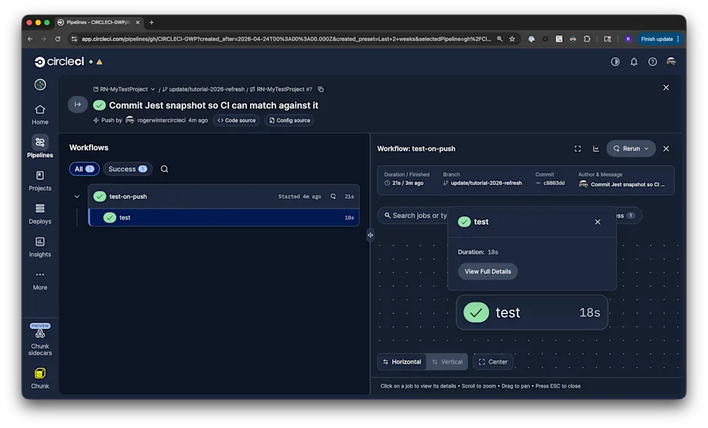
Task: Collapse the test-on-push workflow chevron
Action: 77,196
